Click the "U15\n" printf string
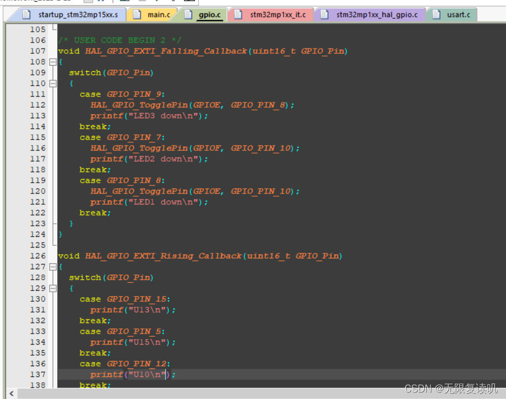Viewport: 506px width, 399px height. click(147, 342)
